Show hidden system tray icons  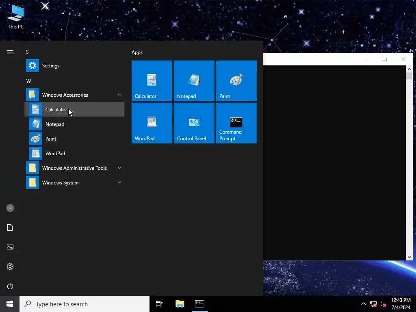[x=364, y=304]
